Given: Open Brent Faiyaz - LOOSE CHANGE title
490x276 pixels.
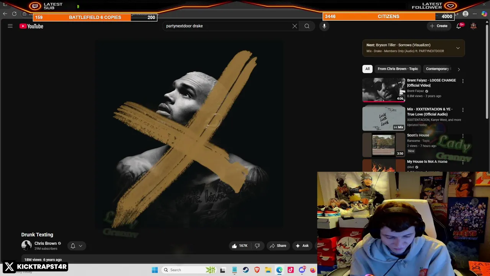Looking at the screenshot, I should [431, 83].
